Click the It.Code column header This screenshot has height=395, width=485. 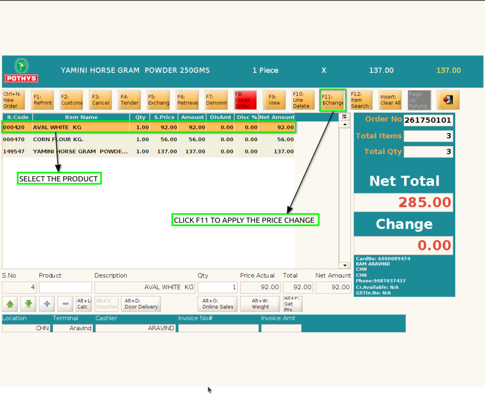tap(18, 117)
